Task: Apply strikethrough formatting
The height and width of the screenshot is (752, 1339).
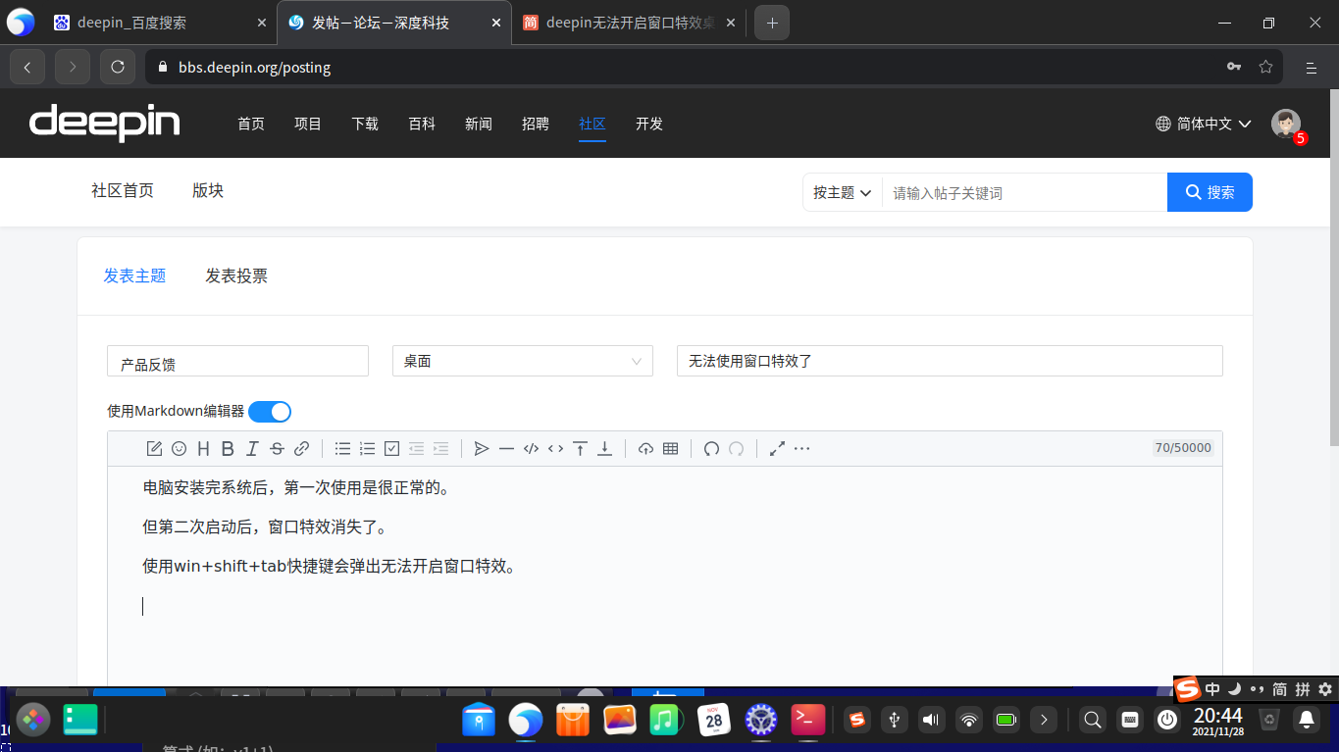Action: 277,449
